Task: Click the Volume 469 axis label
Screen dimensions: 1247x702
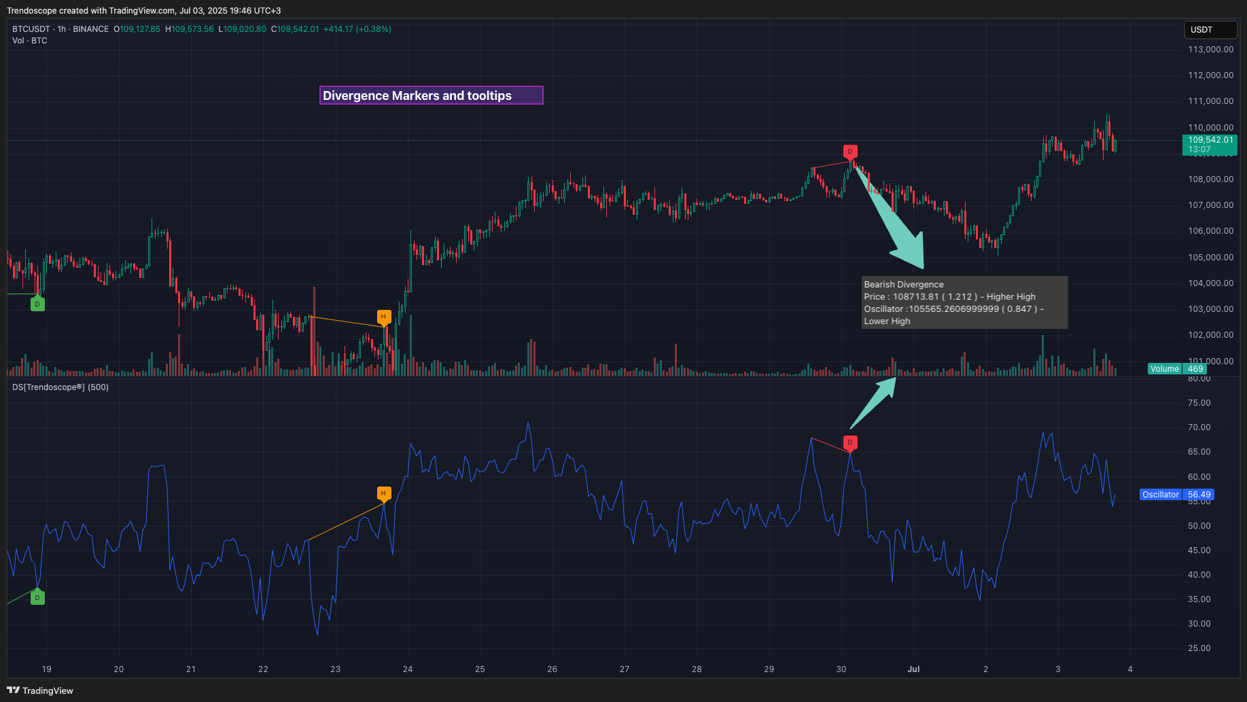Action: point(1177,369)
